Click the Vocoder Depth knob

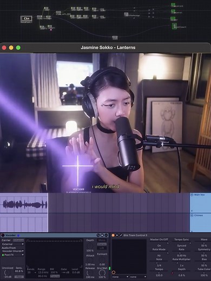pos(90,246)
